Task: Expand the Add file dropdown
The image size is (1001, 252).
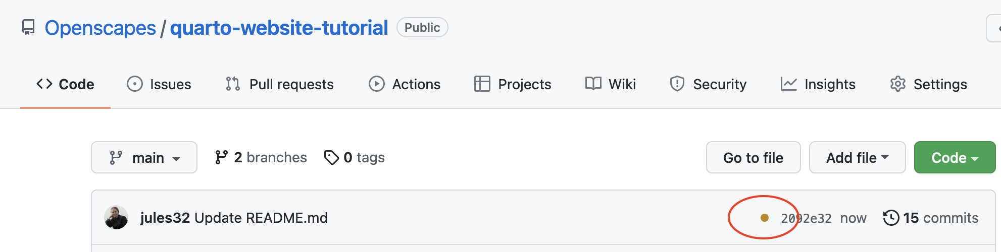Action: pos(857,158)
